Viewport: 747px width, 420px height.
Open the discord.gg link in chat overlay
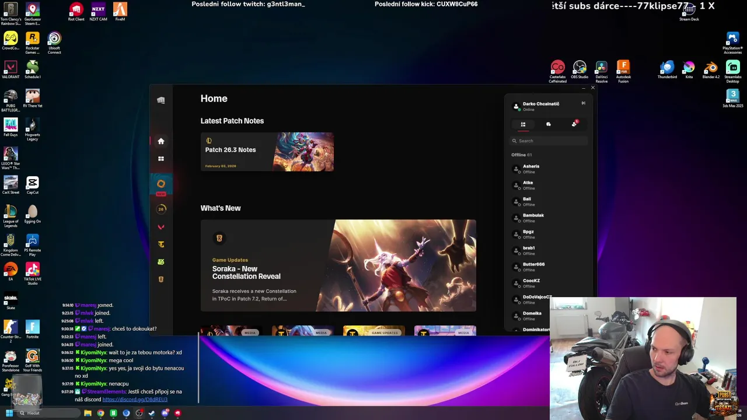(135, 400)
